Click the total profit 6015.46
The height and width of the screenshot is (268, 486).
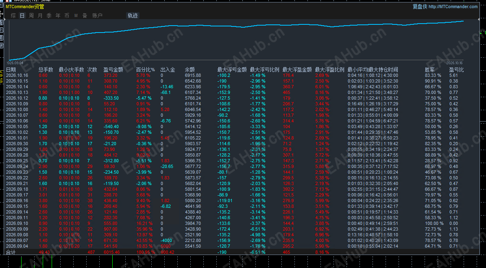pyautogui.click(x=111, y=252)
